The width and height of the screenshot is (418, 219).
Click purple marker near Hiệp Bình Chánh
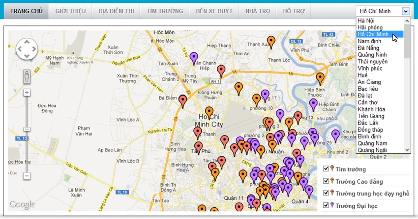pyautogui.click(x=313, y=105)
